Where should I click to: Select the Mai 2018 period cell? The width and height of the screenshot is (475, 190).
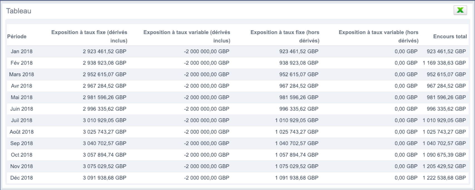[22, 97]
